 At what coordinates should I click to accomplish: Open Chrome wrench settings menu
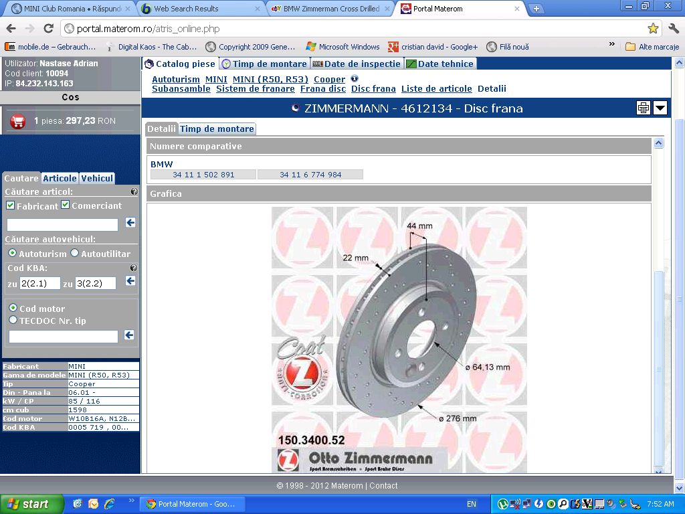(x=674, y=29)
